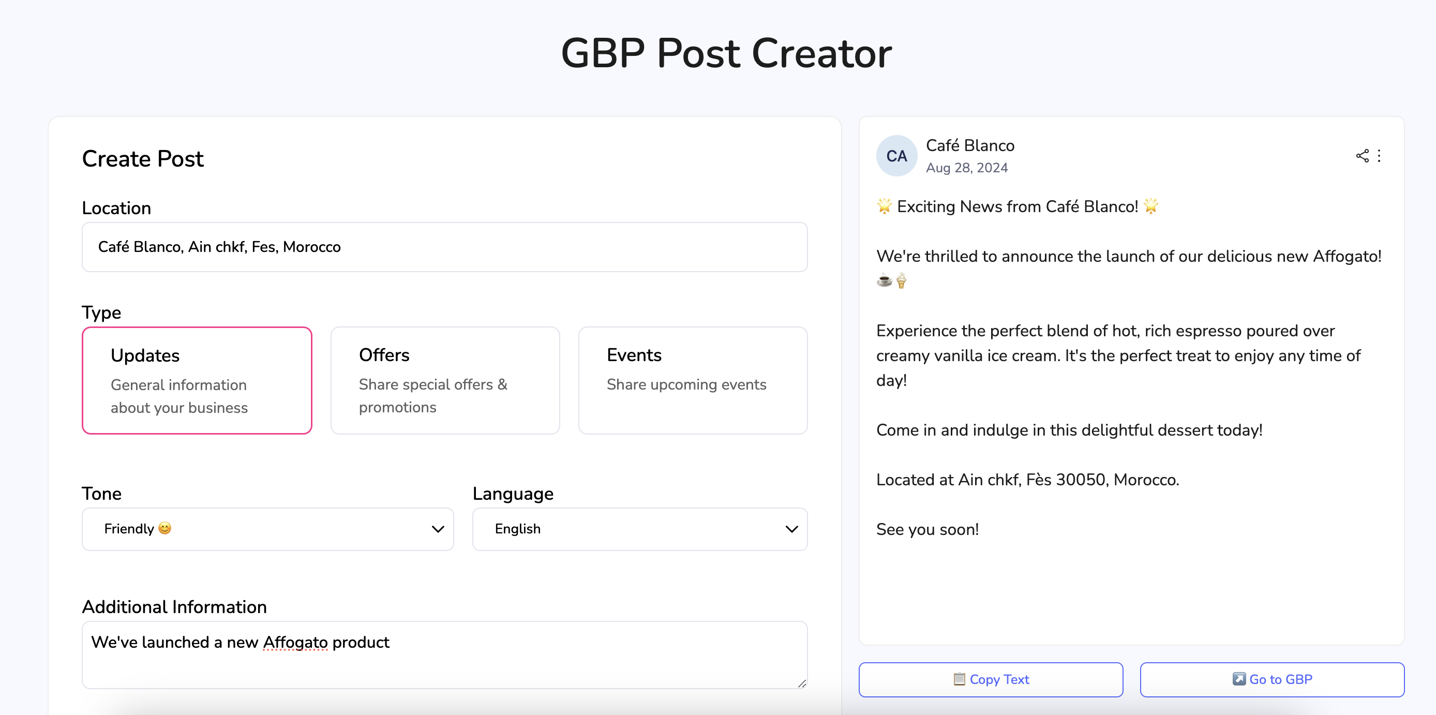This screenshot has width=1436, height=715.
Task: Click the Copy Text button
Action: coord(991,679)
